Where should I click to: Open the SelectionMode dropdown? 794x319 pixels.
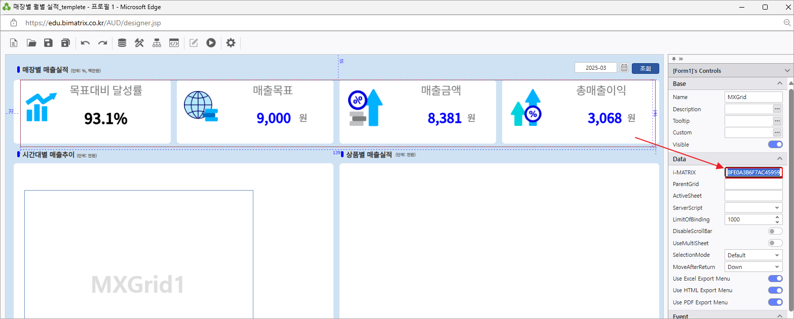click(753, 255)
